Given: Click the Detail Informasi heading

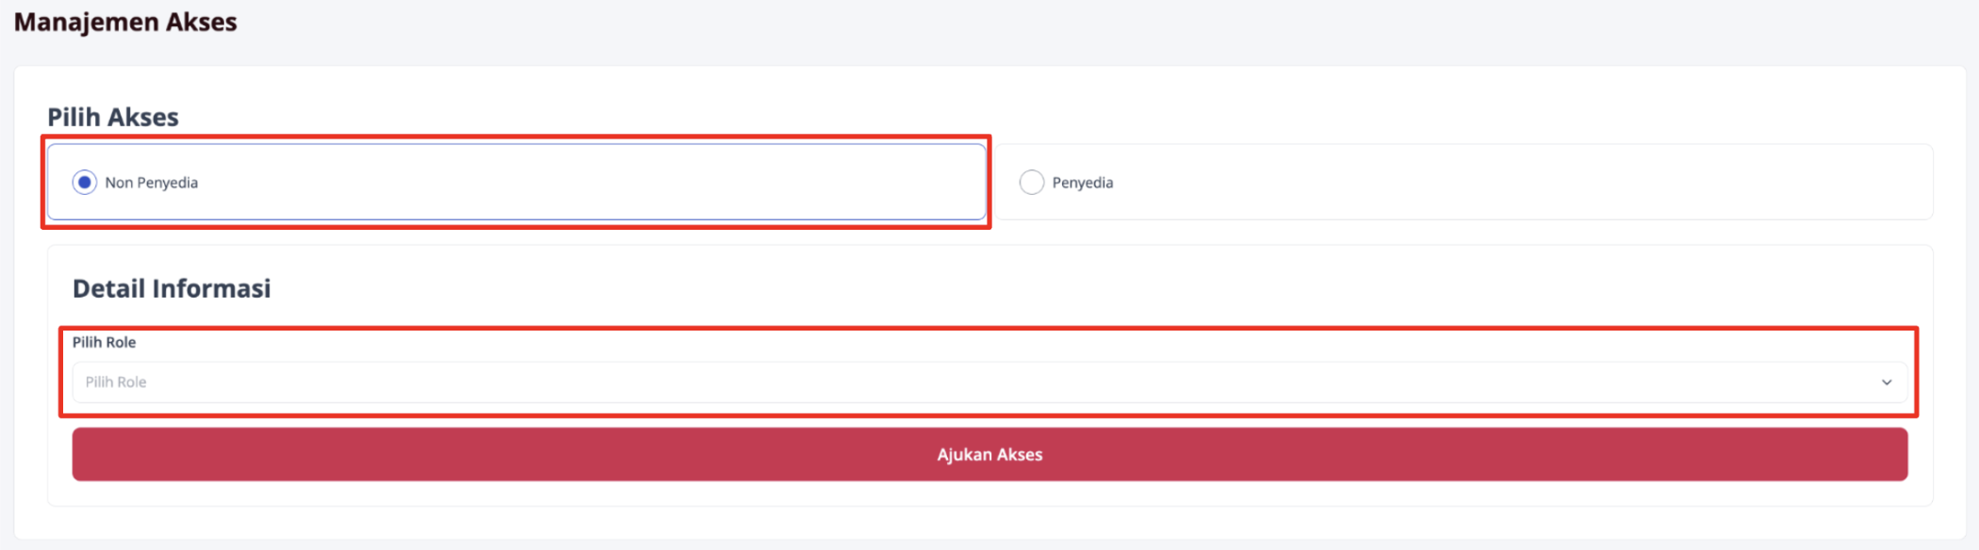Looking at the screenshot, I should pyautogui.click(x=172, y=288).
